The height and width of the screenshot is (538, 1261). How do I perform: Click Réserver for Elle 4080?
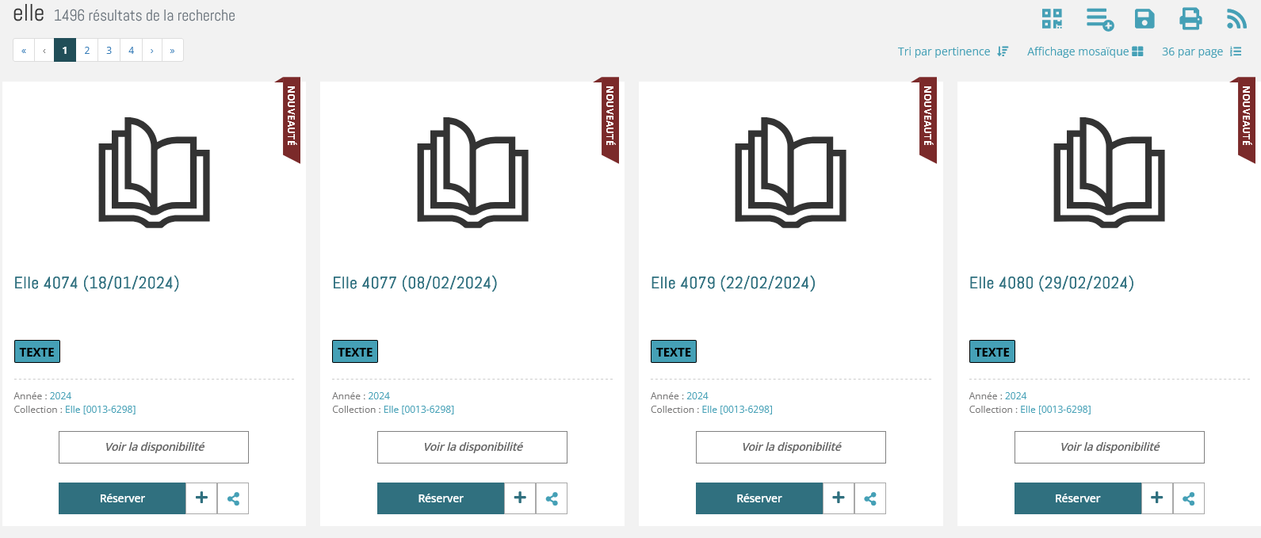click(x=1078, y=498)
